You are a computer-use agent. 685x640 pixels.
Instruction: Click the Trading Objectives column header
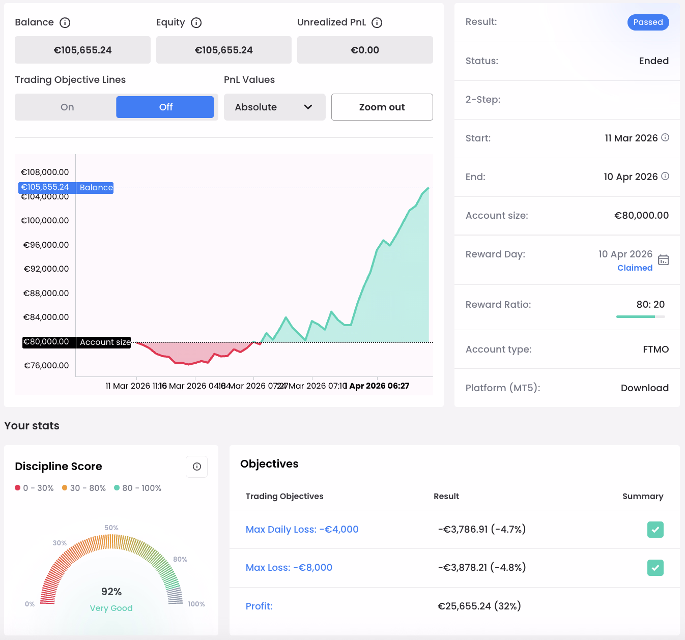[x=284, y=497]
